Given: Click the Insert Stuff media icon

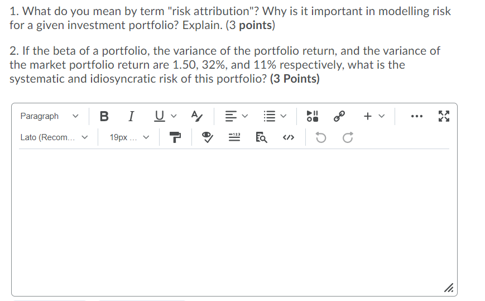Looking at the screenshot, I should click(x=312, y=116).
